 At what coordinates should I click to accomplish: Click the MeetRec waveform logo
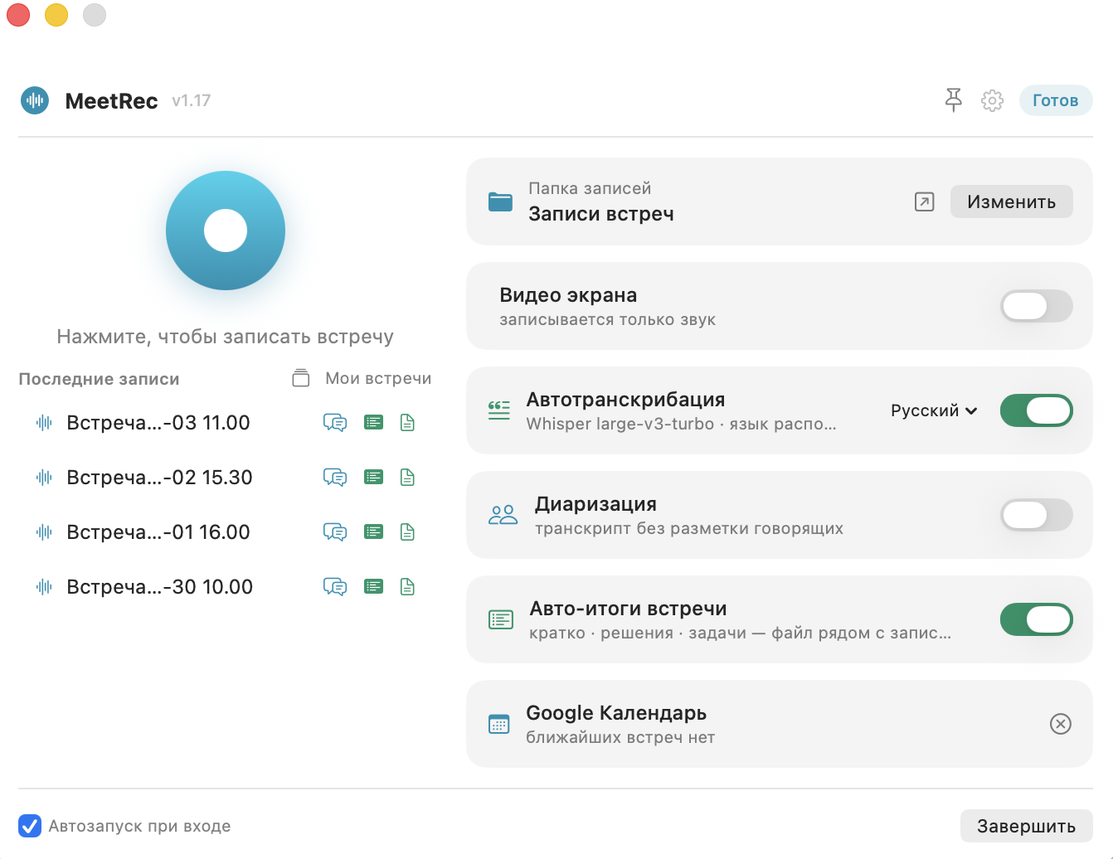point(35,100)
